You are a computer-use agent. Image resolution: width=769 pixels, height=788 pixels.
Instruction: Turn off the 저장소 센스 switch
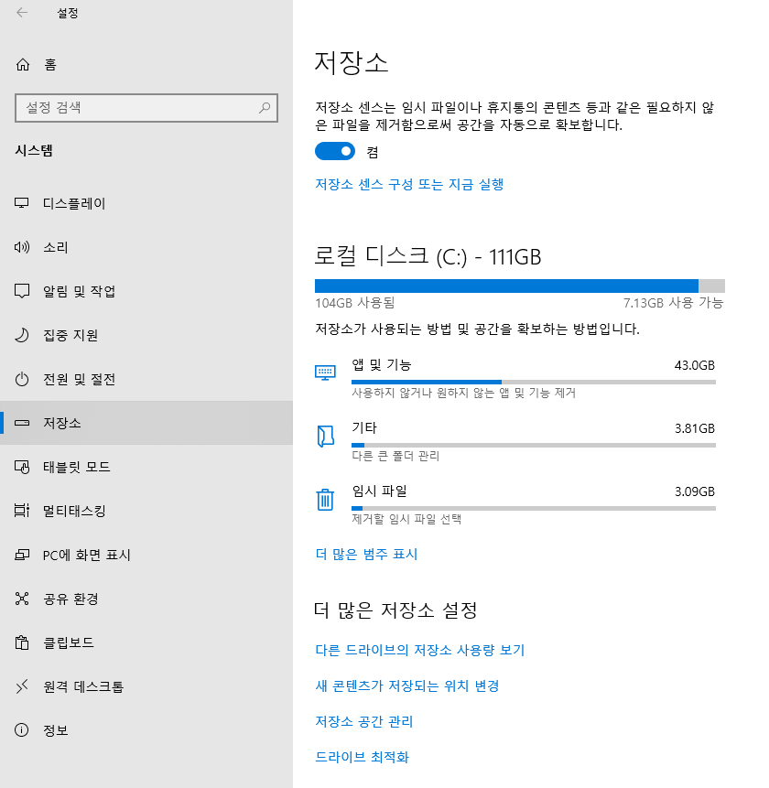(x=334, y=151)
